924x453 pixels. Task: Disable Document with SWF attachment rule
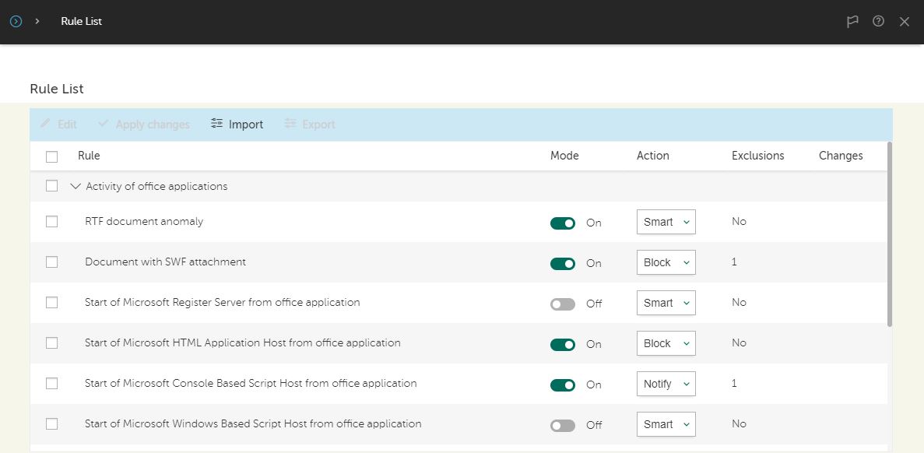[563, 264]
